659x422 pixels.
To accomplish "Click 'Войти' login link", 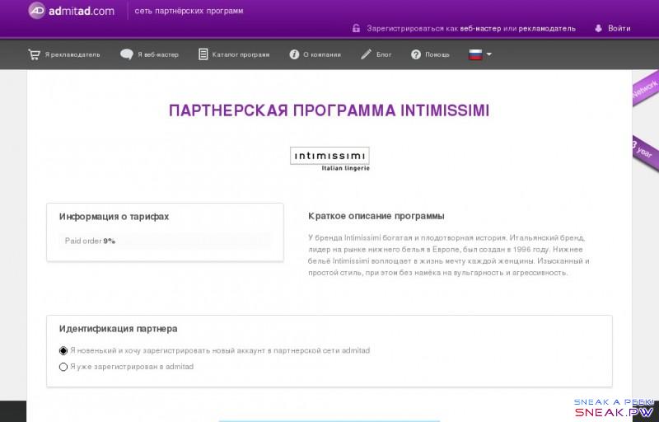I will 619,28.
